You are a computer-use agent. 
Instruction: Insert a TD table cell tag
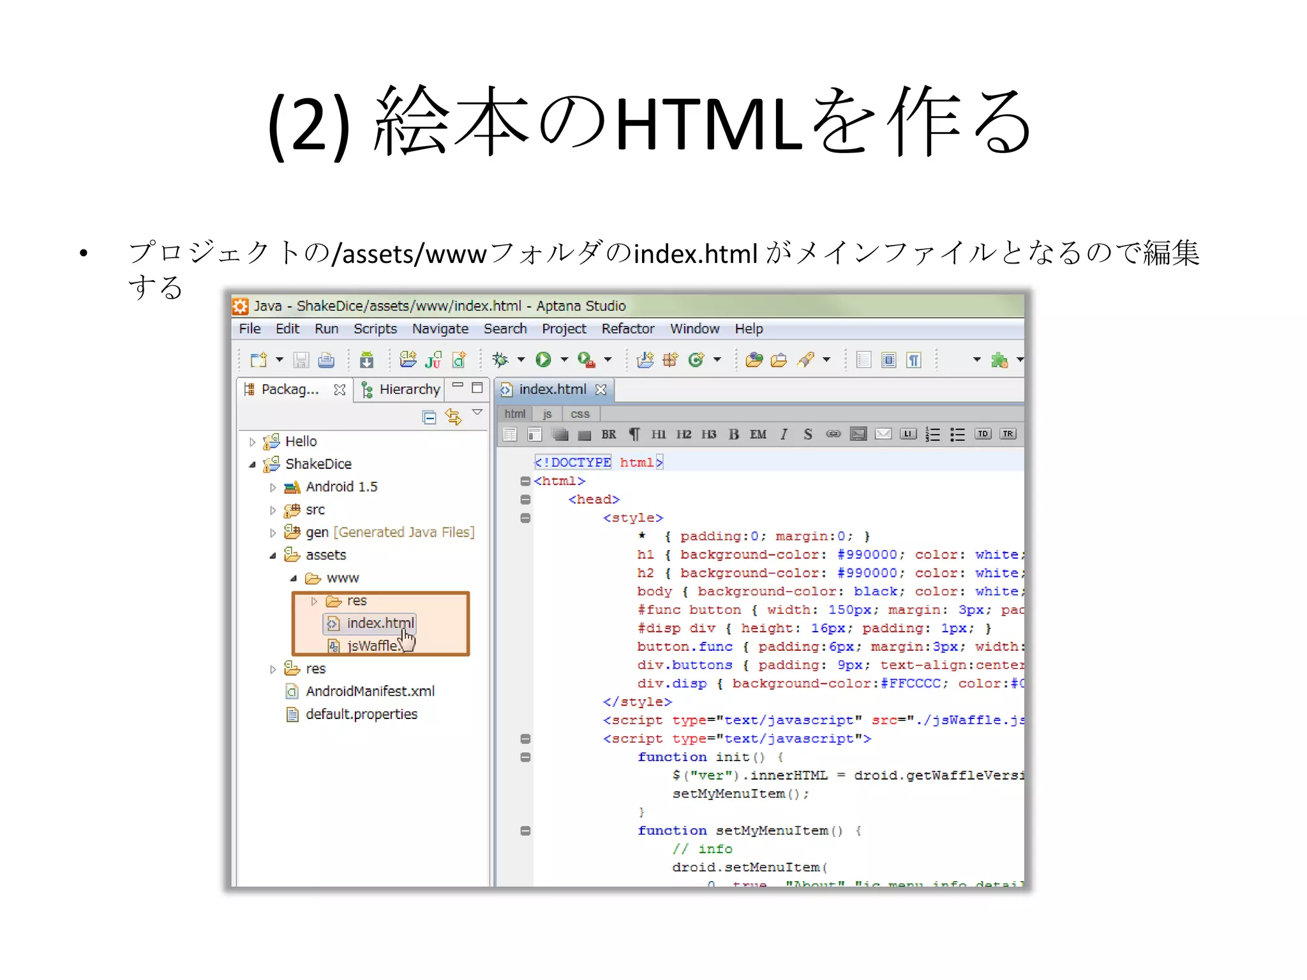tap(983, 434)
